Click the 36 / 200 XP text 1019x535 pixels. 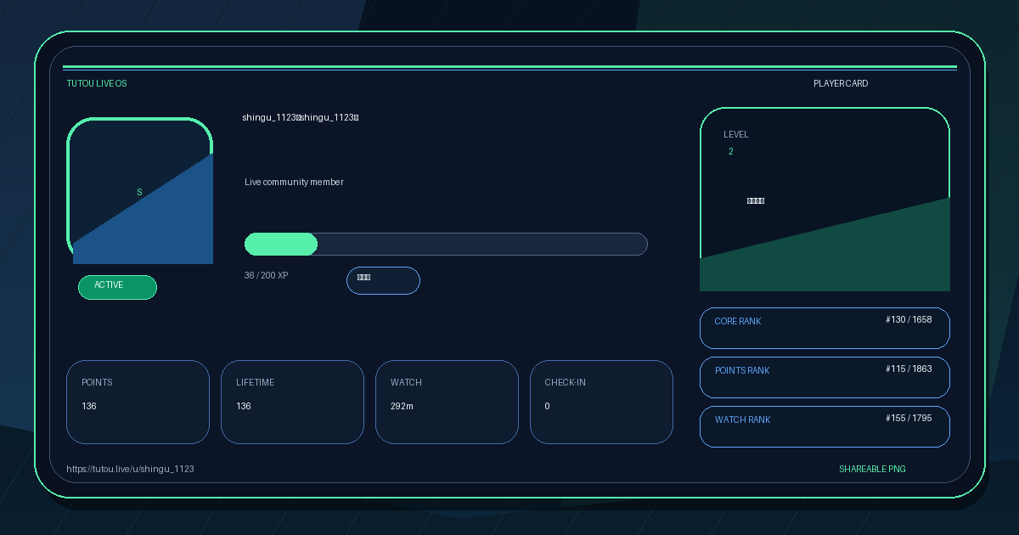266,275
